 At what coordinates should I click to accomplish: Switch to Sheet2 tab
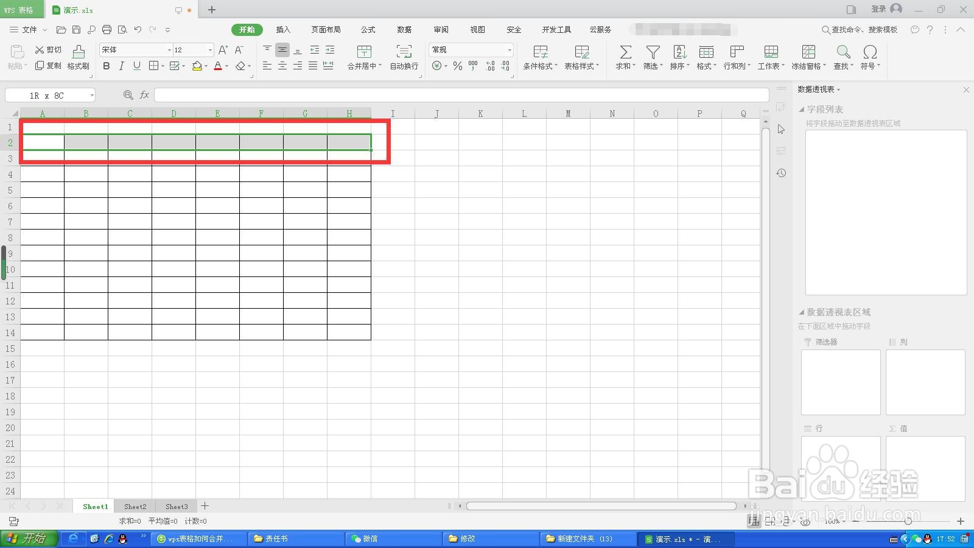tap(135, 506)
